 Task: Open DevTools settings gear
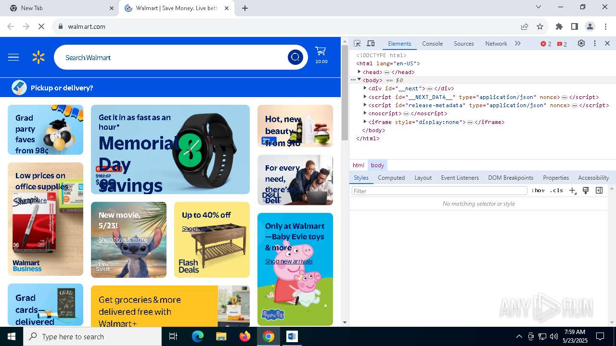click(x=581, y=43)
